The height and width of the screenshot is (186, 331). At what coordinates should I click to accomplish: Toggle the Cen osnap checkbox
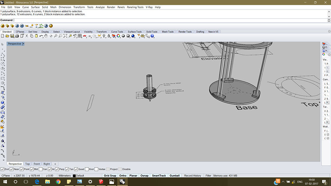tap(41, 169)
